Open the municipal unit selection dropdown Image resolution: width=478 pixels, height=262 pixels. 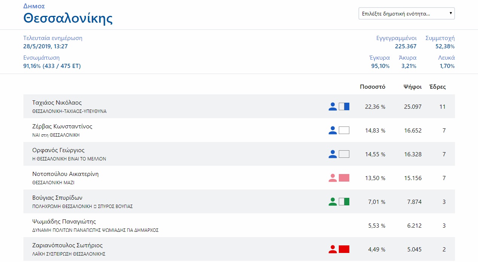(x=406, y=14)
